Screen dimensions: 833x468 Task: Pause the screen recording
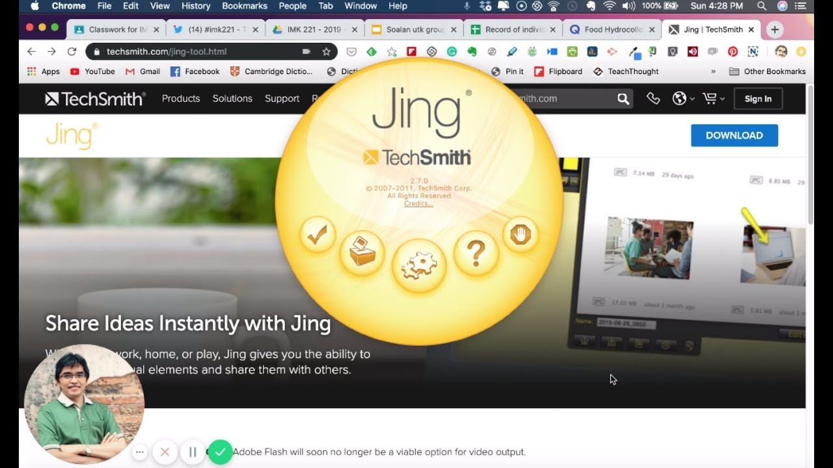[193, 452]
